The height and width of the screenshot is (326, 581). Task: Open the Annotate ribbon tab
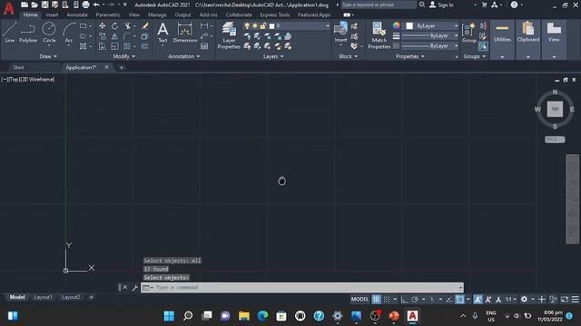click(77, 14)
